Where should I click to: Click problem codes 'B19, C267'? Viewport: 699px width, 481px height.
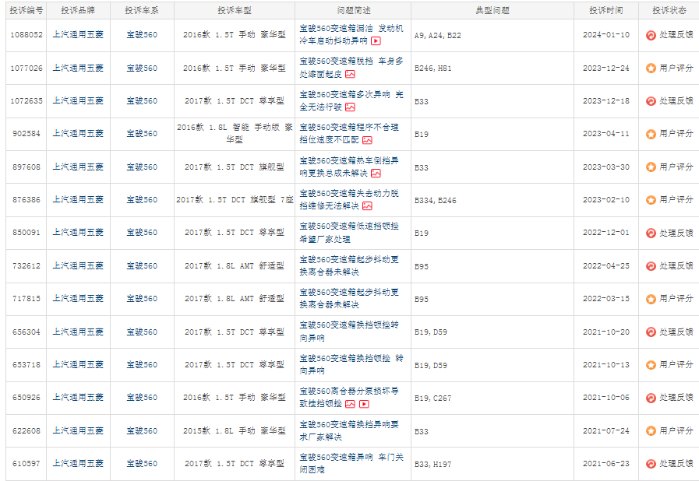click(432, 398)
